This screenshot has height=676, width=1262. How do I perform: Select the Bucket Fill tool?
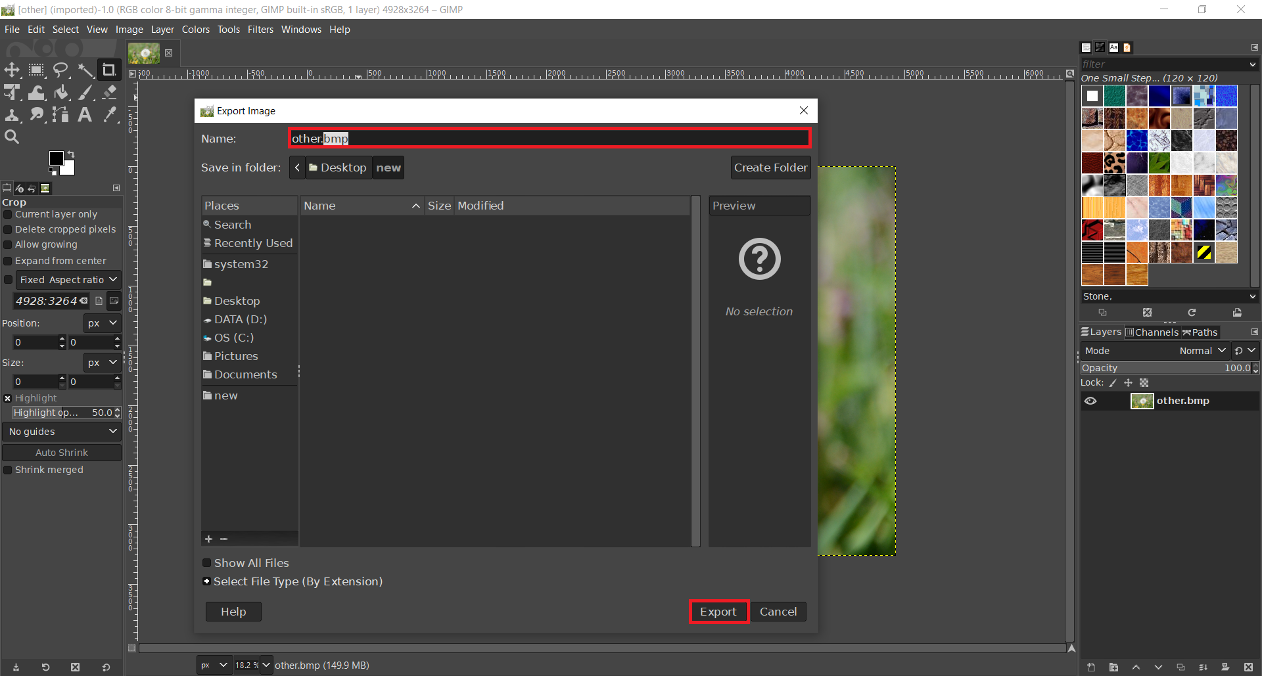[x=61, y=93]
